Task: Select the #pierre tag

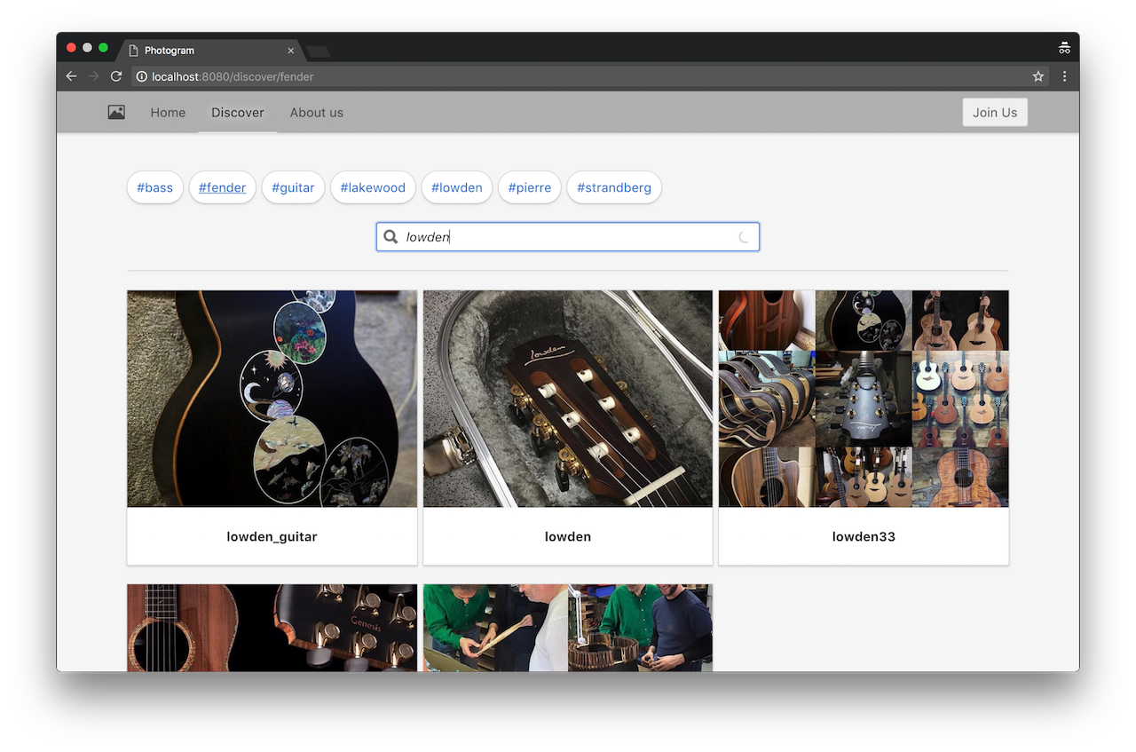Action: tap(530, 187)
